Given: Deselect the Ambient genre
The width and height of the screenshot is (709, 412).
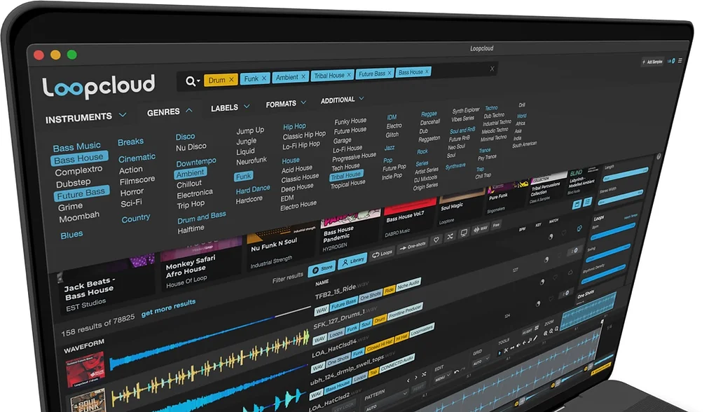Looking at the screenshot, I should pos(191,173).
